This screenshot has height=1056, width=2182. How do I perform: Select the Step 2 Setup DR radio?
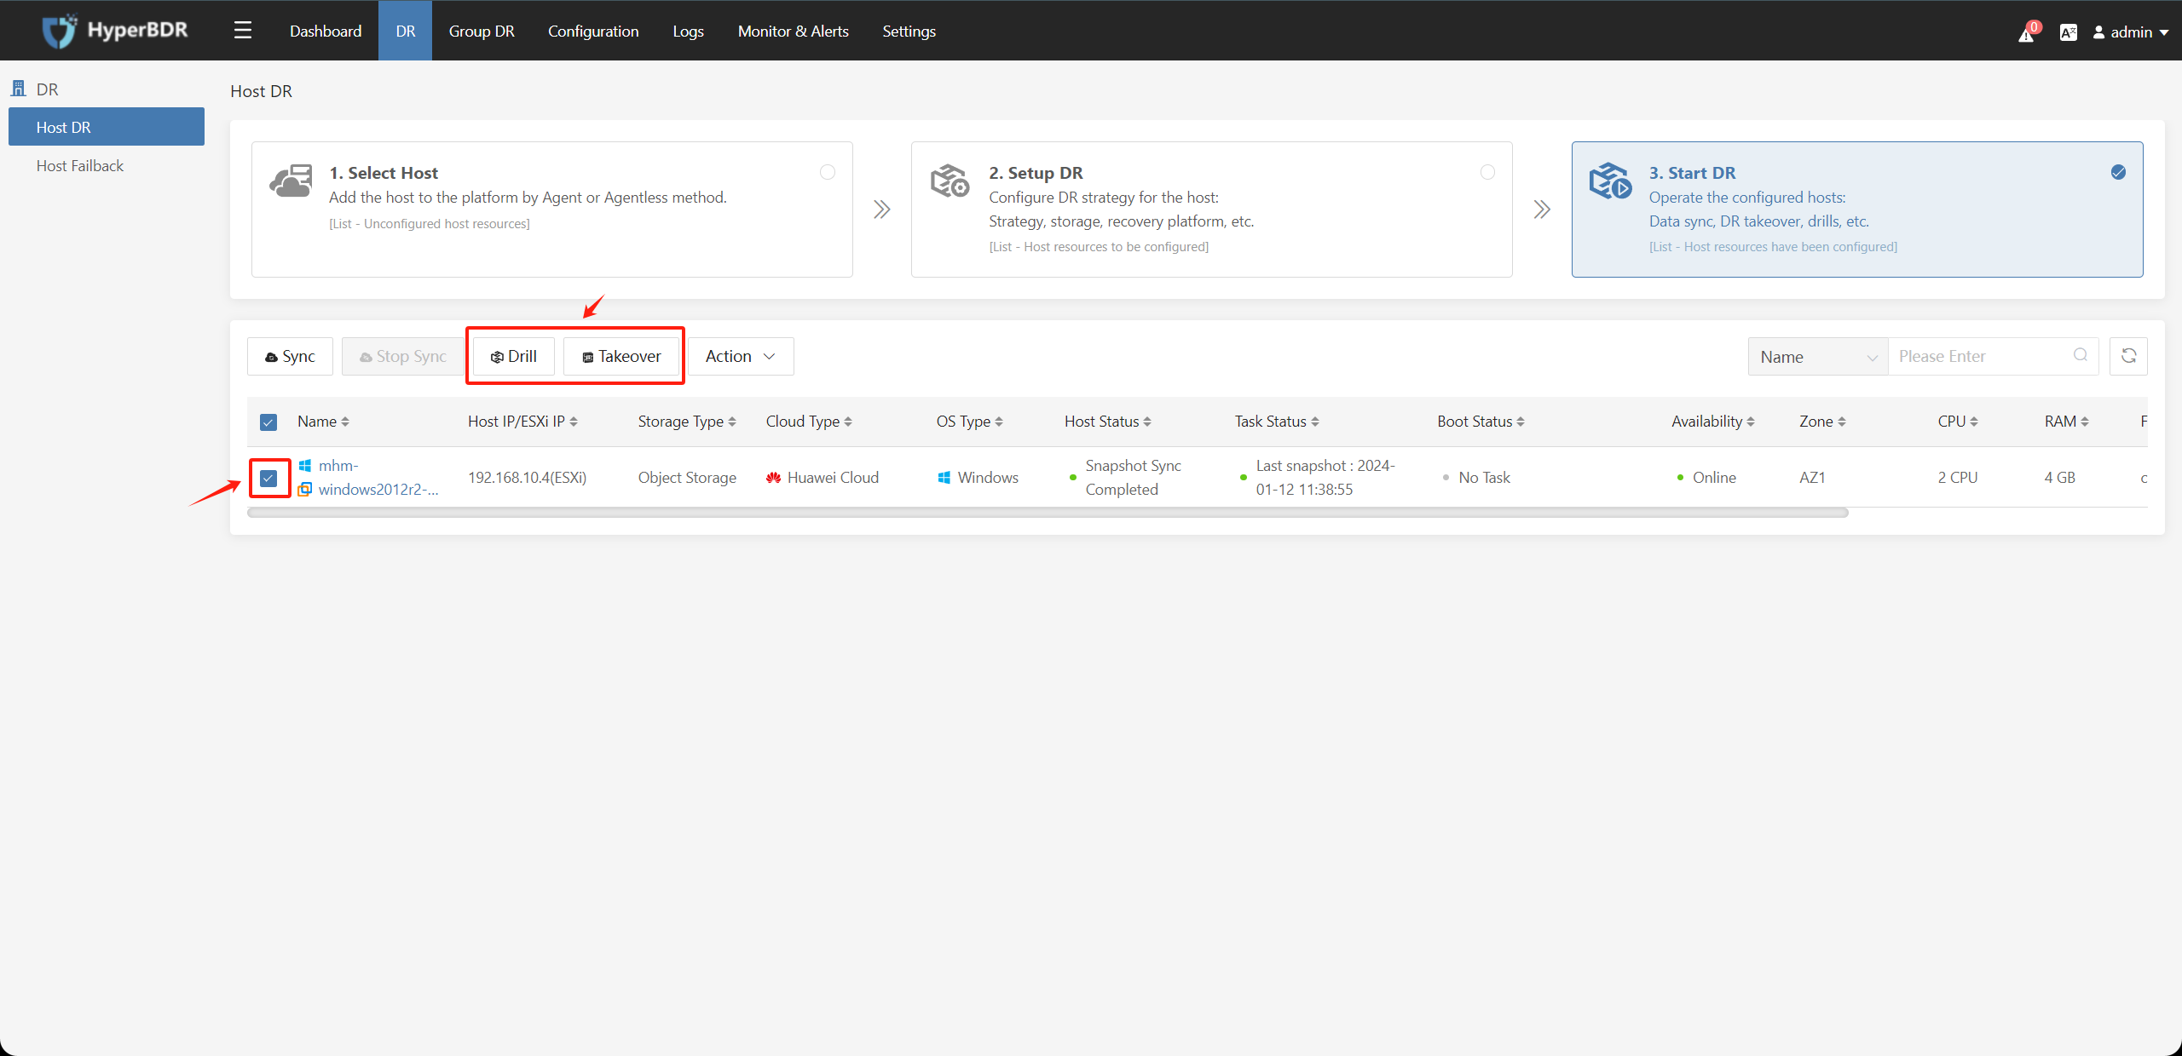(x=1487, y=172)
